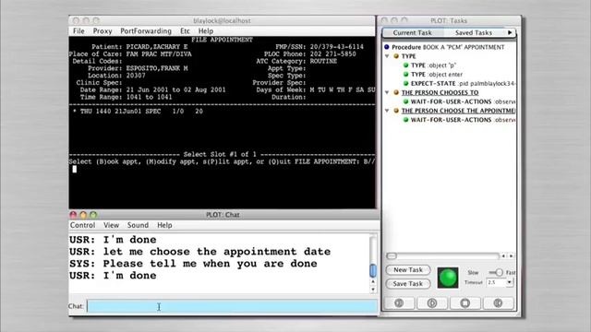Click the Save Task button
Viewport: 591px width, 332px height.
point(408,284)
